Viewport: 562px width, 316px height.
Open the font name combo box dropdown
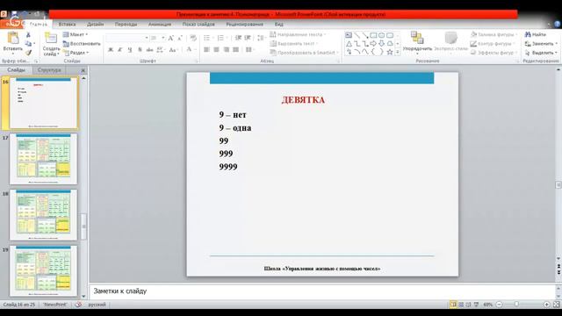pos(147,38)
